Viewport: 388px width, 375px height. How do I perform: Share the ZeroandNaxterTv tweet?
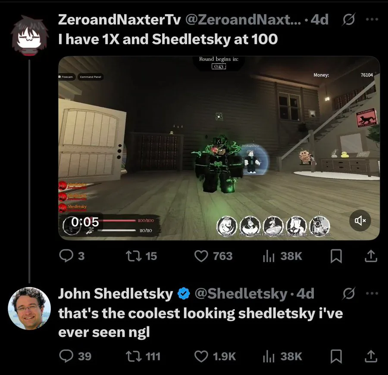coord(371,256)
